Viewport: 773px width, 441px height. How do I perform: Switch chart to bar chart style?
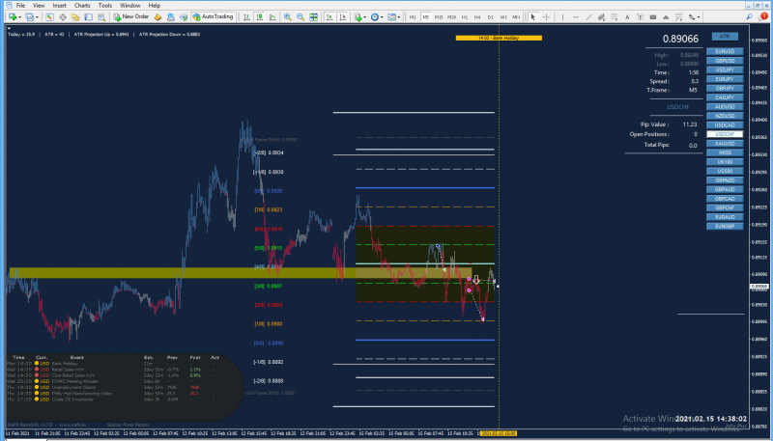pos(246,16)
